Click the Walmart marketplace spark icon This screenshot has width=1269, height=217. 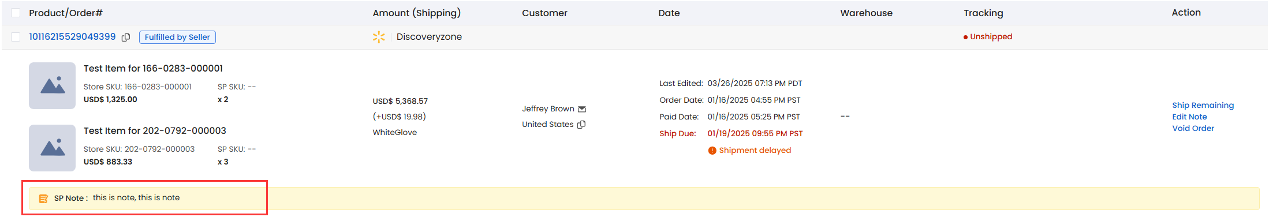click(379, 37)
